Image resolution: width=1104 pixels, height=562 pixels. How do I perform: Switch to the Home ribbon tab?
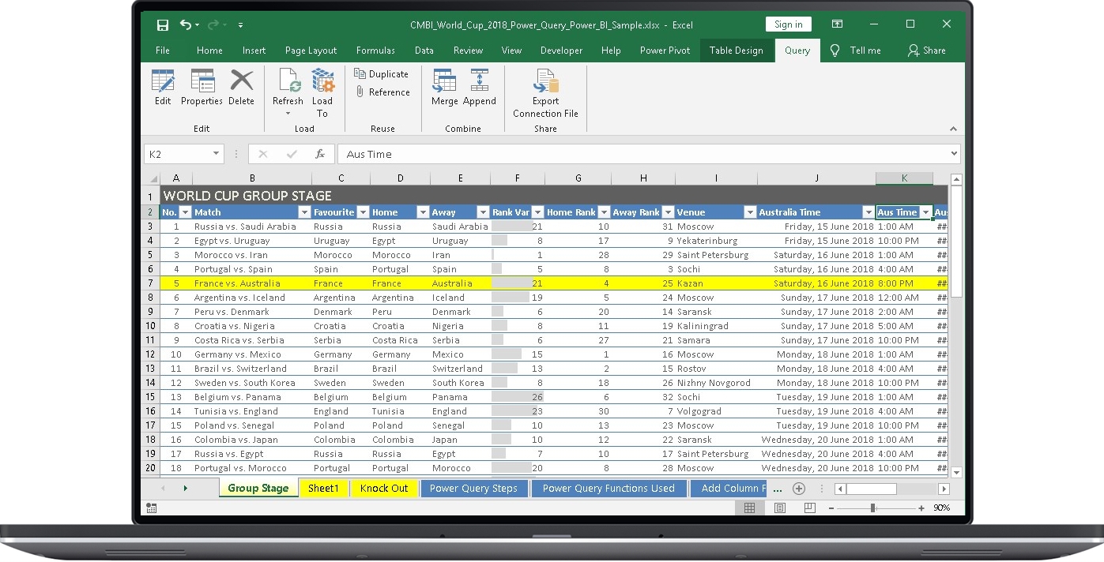click(x=209, y=51)
